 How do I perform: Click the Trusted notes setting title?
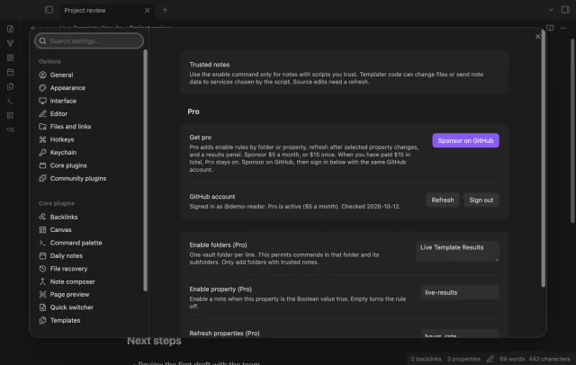coord(210,65)
